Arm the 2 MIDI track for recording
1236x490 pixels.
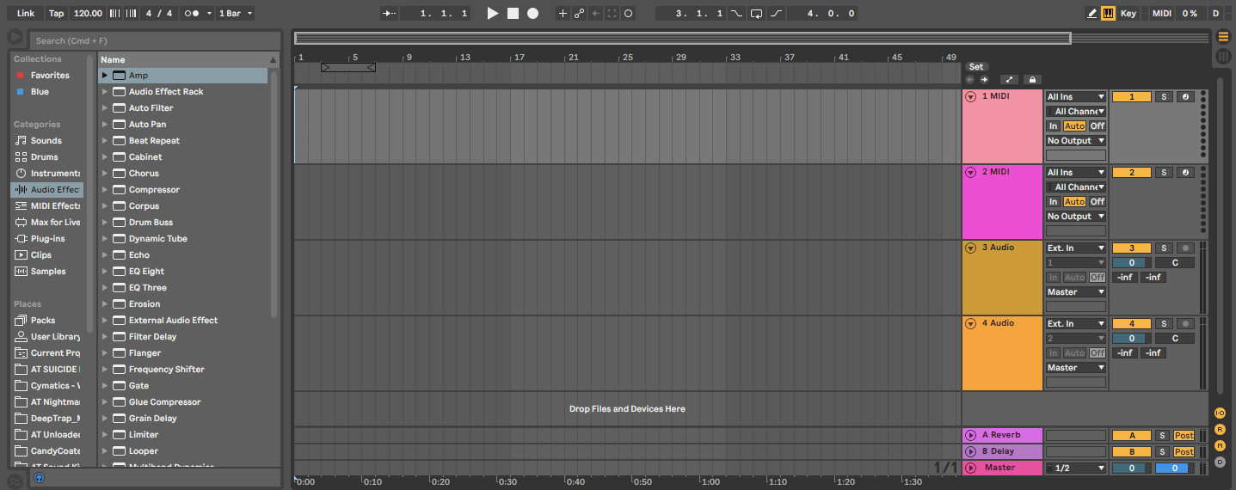pyautogui.click(x=1185, y=173)
